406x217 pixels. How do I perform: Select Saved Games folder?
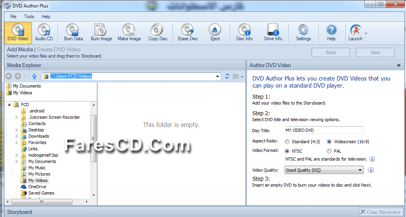[x=41, y=193]
